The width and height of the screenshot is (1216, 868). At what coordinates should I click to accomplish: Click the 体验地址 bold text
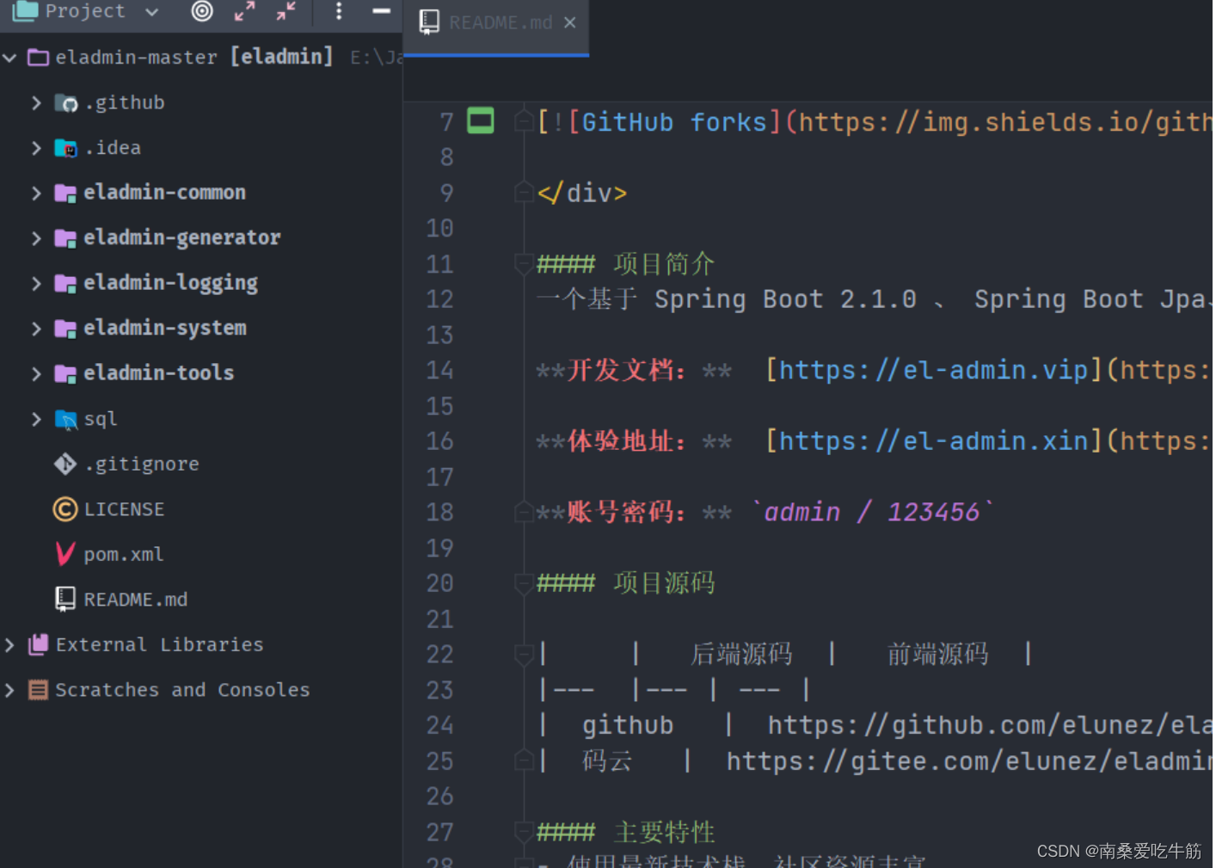pyautogui.click(x=626, y=442)
